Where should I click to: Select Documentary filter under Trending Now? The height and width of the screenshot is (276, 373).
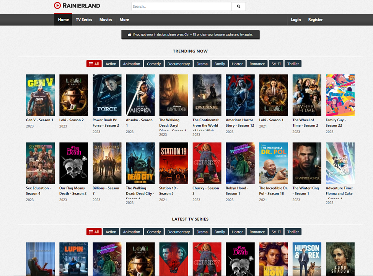179,64
